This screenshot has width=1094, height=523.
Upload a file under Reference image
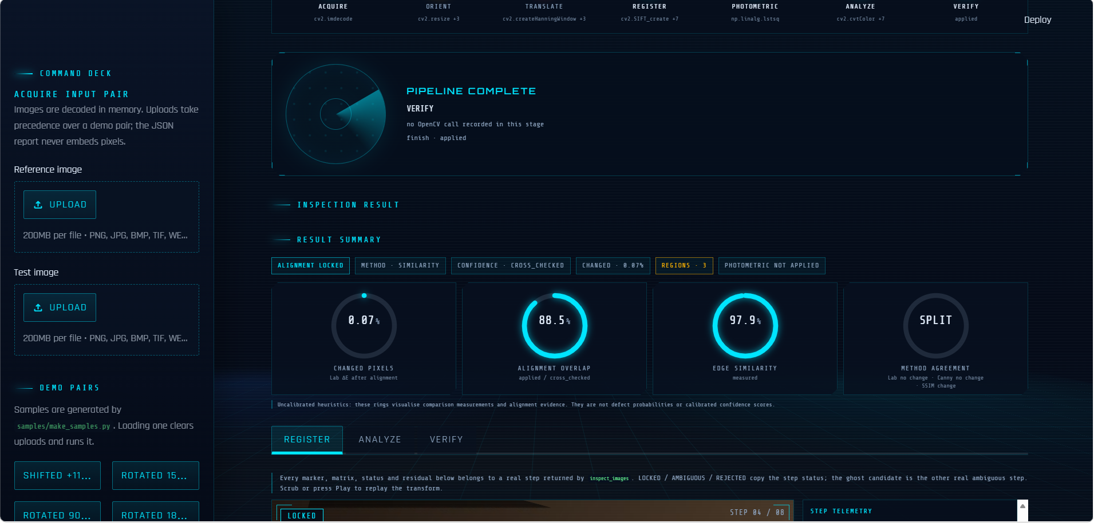60,205
